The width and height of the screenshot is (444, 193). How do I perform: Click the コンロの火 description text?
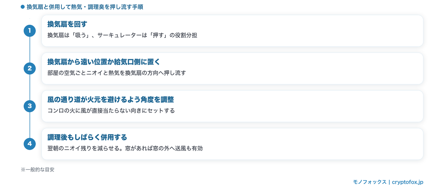click(111, 111)
